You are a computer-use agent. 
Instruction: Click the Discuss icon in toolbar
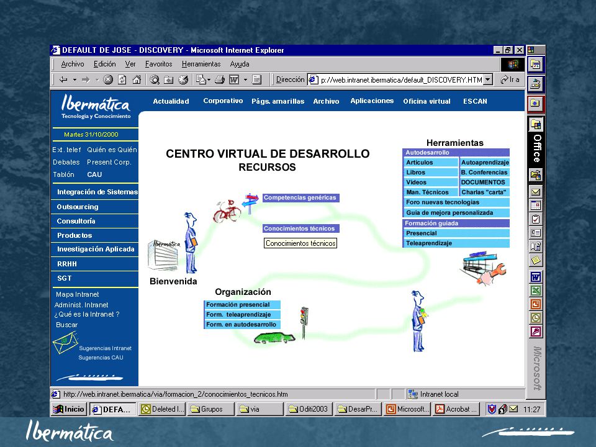[257, 80]
